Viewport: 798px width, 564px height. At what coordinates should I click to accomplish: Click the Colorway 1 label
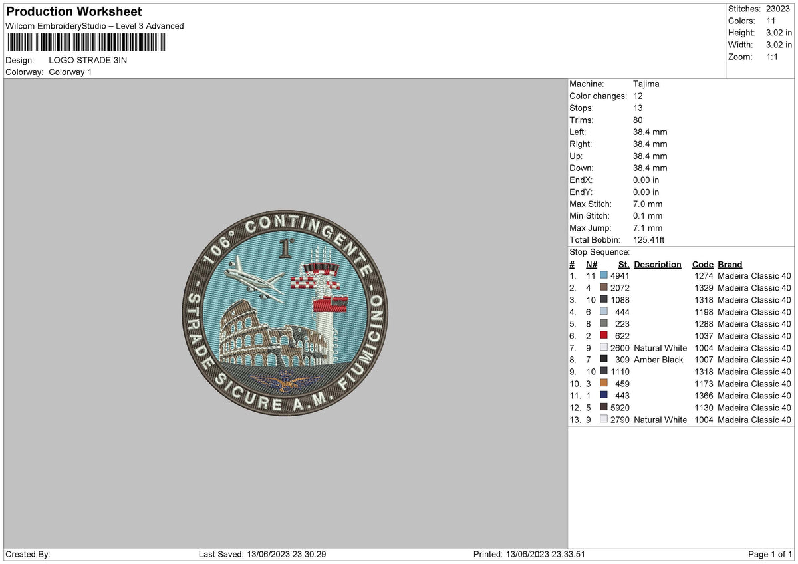(70, 72)
